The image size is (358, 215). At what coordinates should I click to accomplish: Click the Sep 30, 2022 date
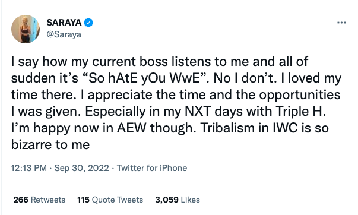point(81,168)
